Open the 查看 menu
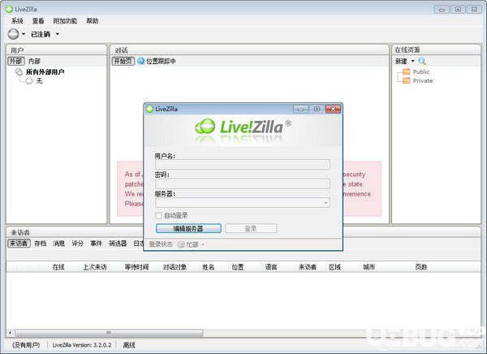 click(38, 21)
